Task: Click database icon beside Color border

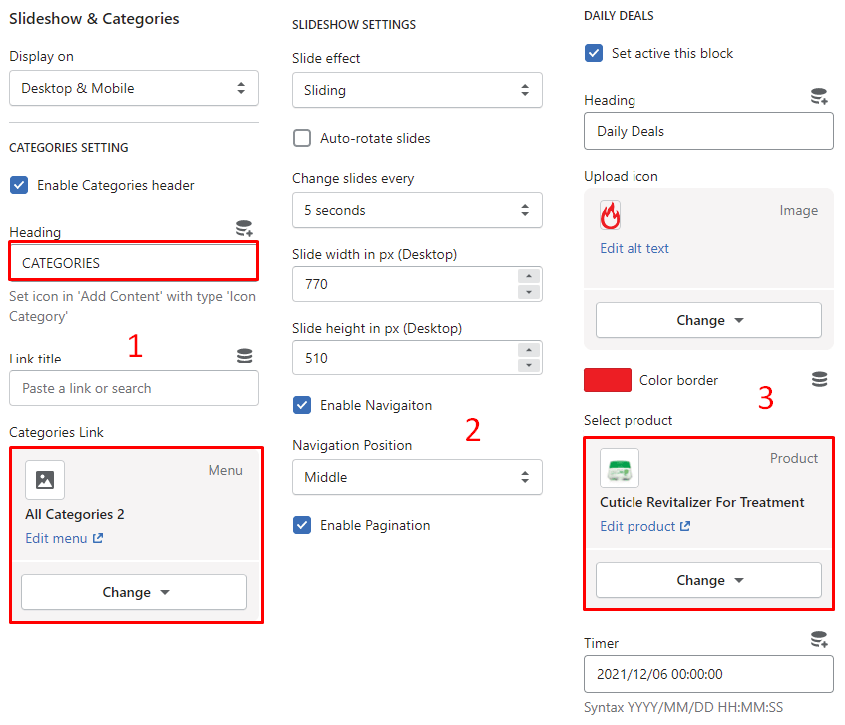Action: coord(819,379)
